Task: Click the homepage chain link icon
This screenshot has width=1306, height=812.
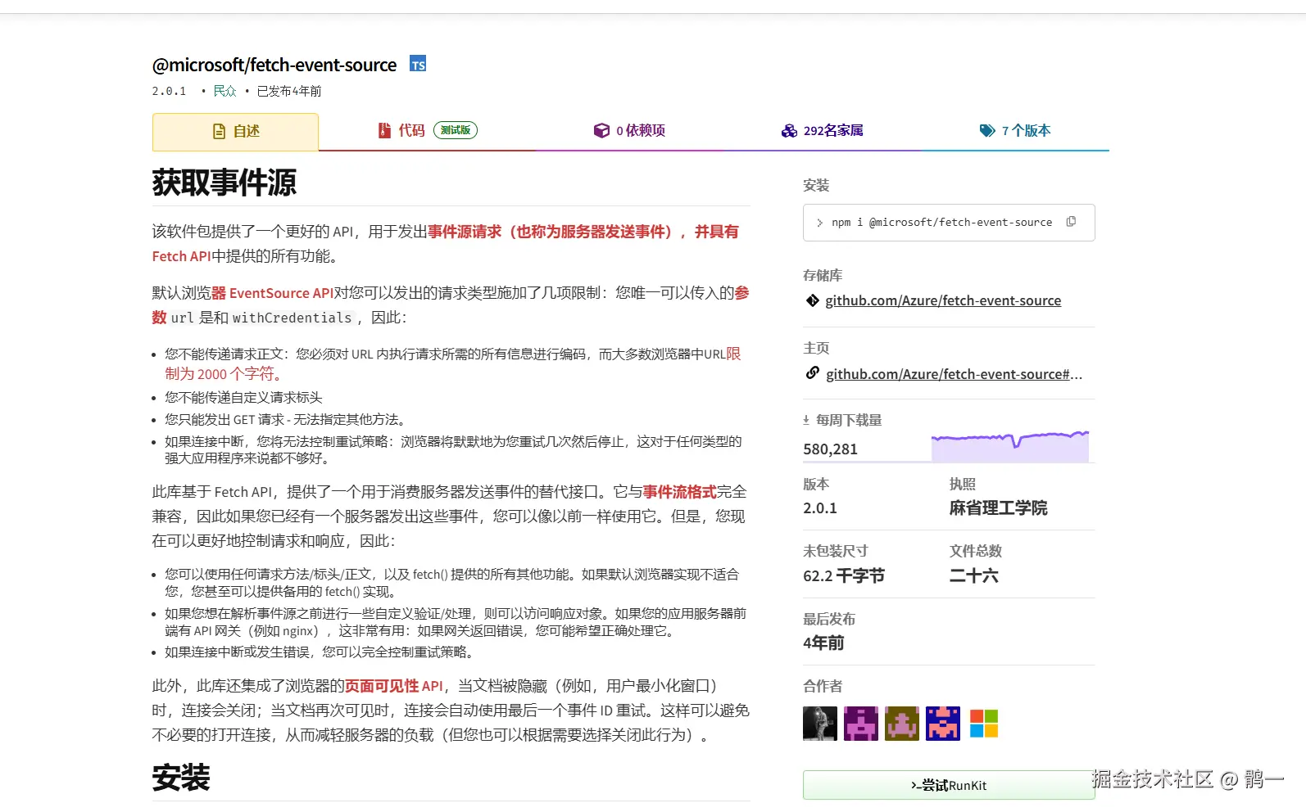Action: pyautogui.click(x=812, y=373)
